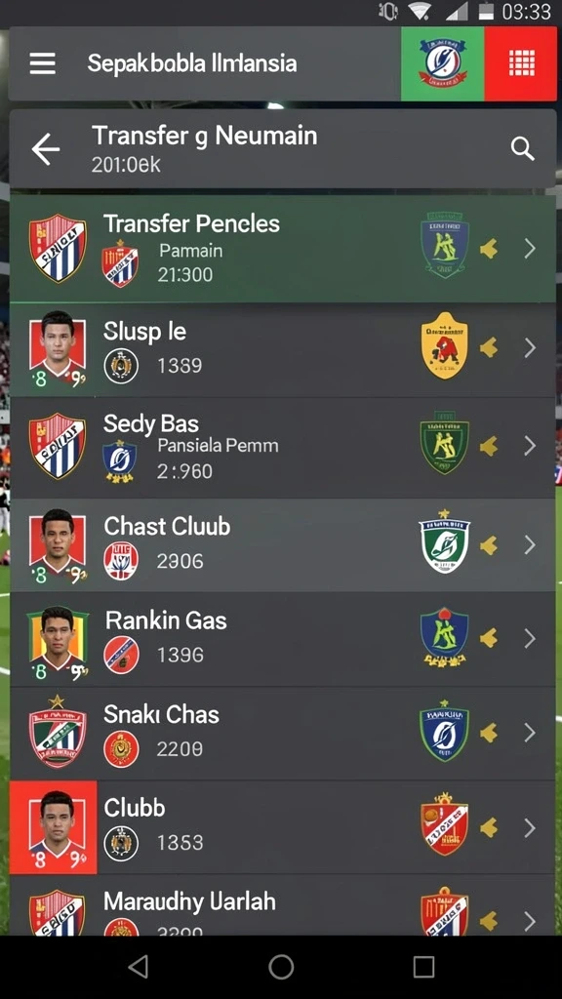
Task: Tap the club crest on green header tile
Action: click(442, 63)
